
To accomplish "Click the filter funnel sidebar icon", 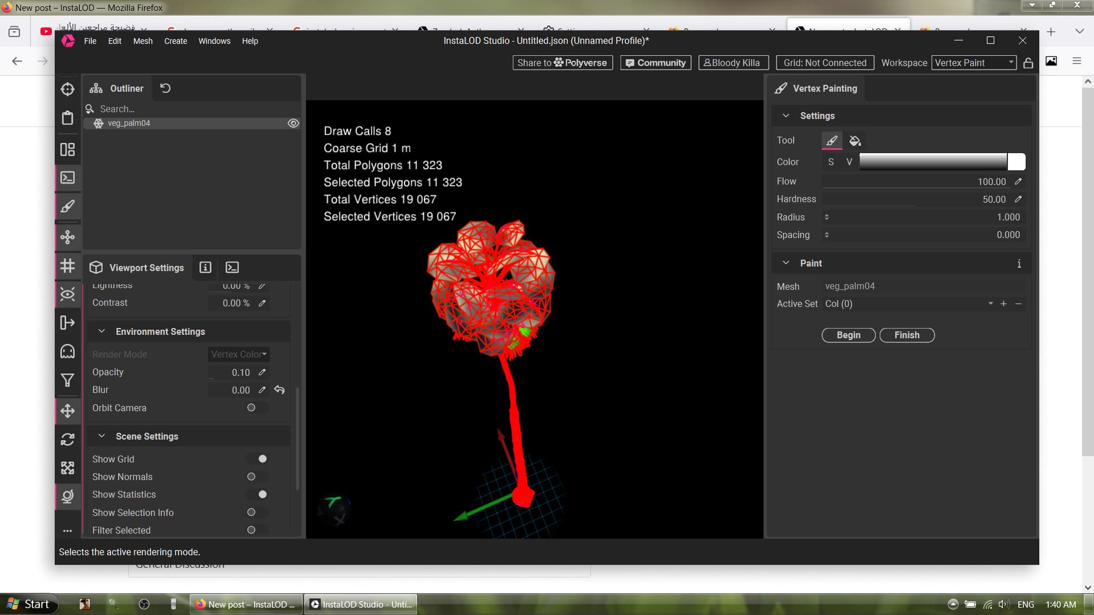I will [68, 380].
